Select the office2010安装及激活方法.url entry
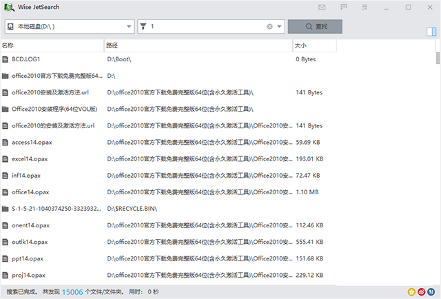 pos(50,92)
